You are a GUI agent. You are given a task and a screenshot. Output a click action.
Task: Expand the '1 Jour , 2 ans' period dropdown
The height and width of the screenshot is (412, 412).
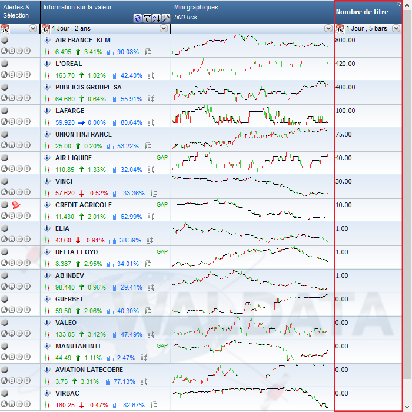164,28
